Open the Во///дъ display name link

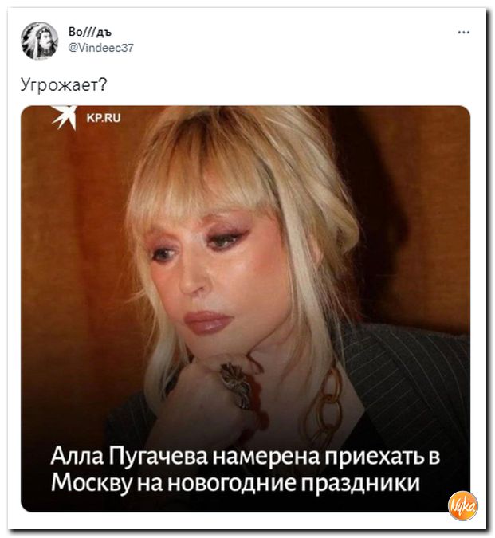[90, 32]
